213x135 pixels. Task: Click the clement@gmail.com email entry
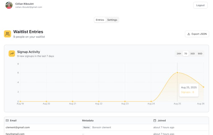(18, 127)
